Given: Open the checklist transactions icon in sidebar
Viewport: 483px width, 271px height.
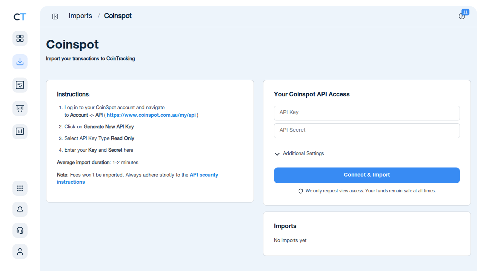Looking at the screenshot, I should coord(20,85).
